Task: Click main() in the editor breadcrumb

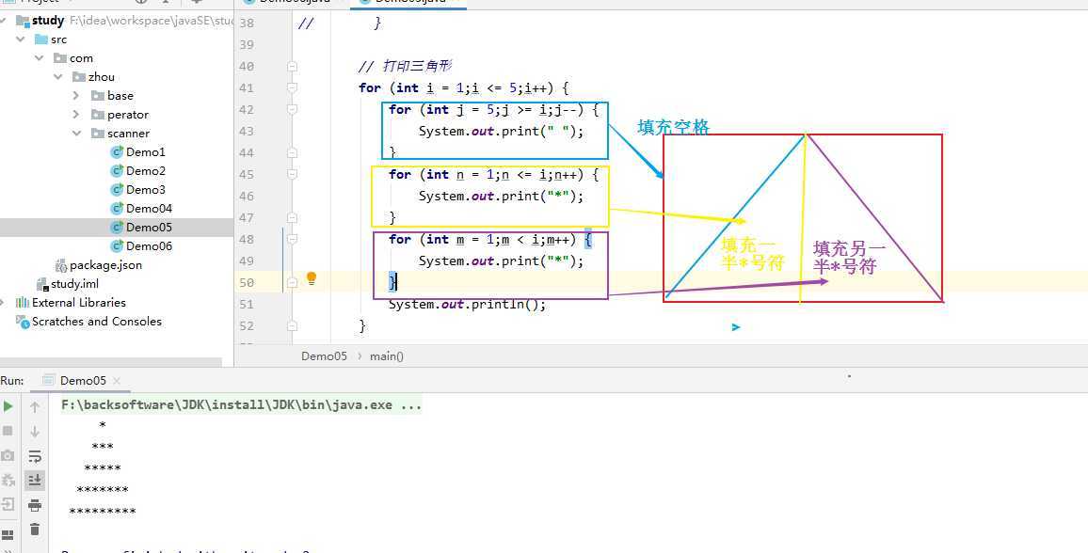Action: click(x=387, y=356)
